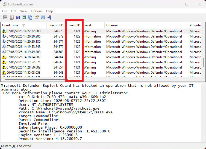Viewport: 206px width, 149px height.
Task: Click the warning icon of record 344573
Action: (x=4, y=31)
